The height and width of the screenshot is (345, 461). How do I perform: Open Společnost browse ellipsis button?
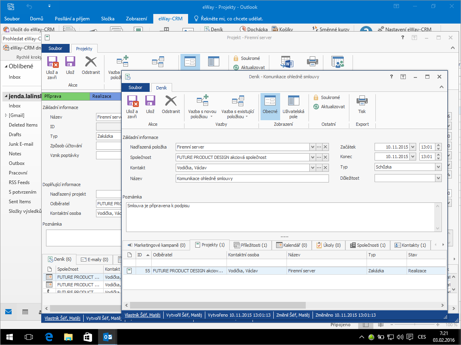319,157
